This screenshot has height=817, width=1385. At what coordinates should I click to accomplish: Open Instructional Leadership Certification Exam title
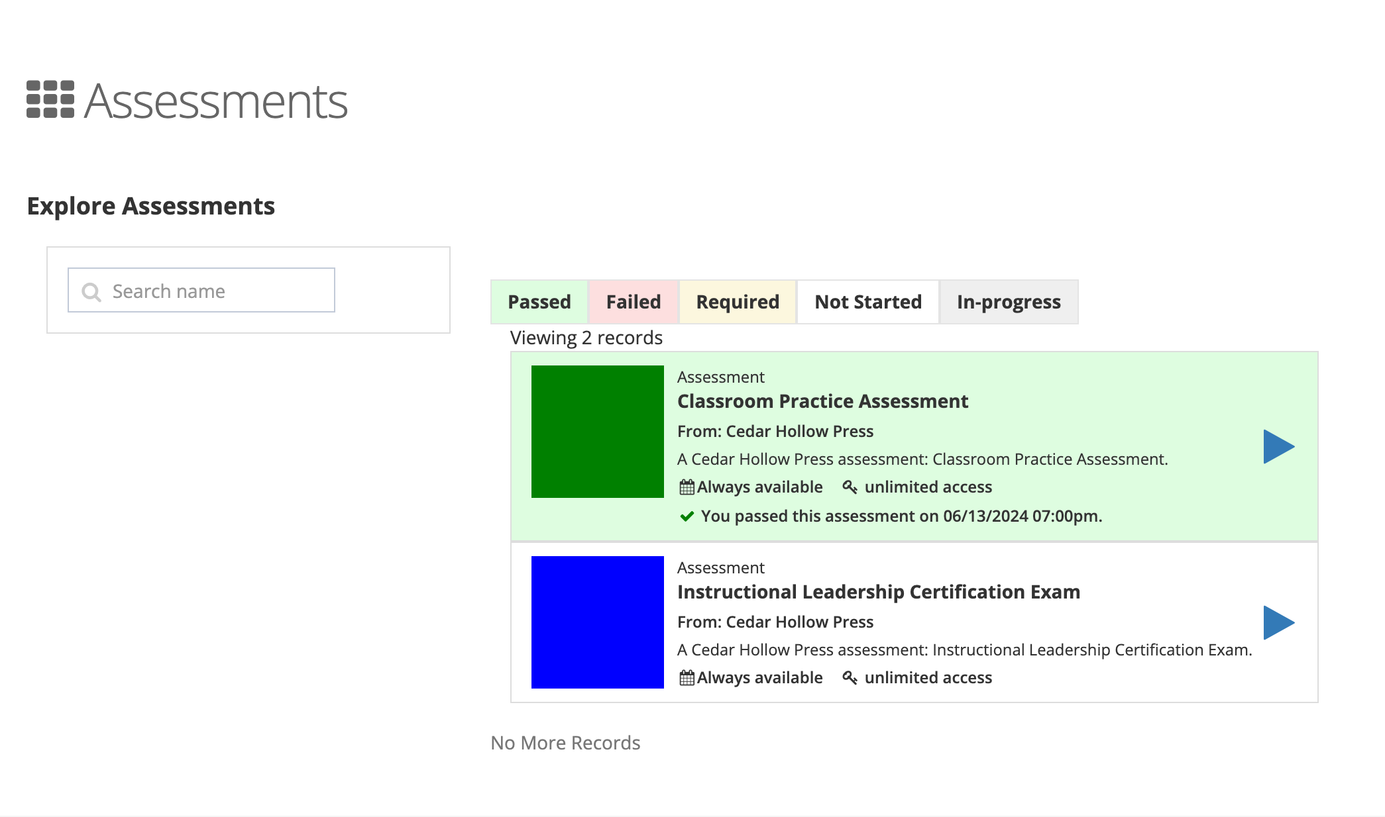879,592
